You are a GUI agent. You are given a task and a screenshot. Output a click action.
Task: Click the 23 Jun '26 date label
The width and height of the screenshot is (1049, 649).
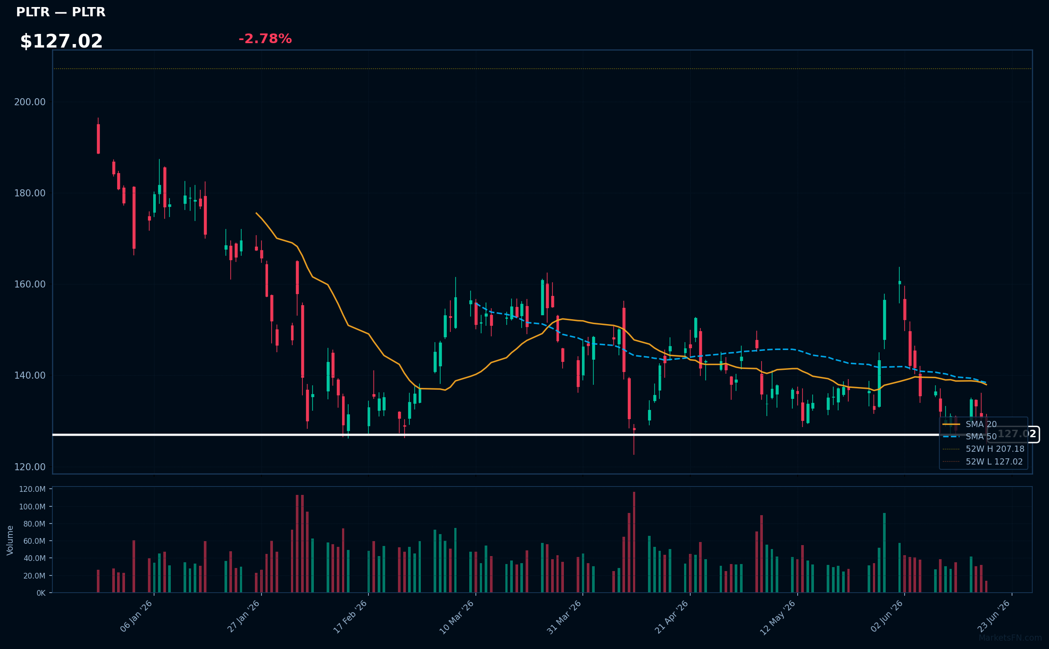click(994, 616)
